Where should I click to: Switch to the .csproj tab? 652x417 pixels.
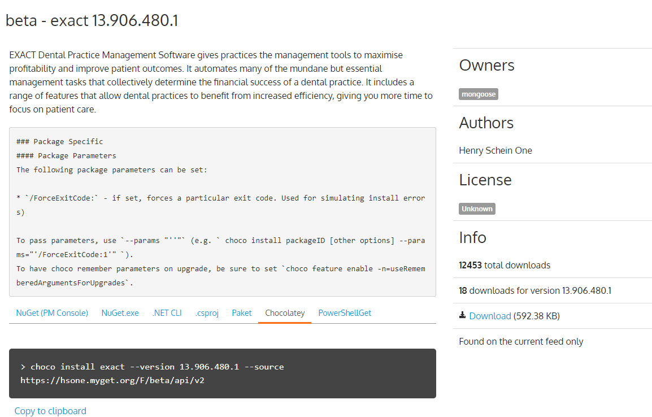point(207,313)
